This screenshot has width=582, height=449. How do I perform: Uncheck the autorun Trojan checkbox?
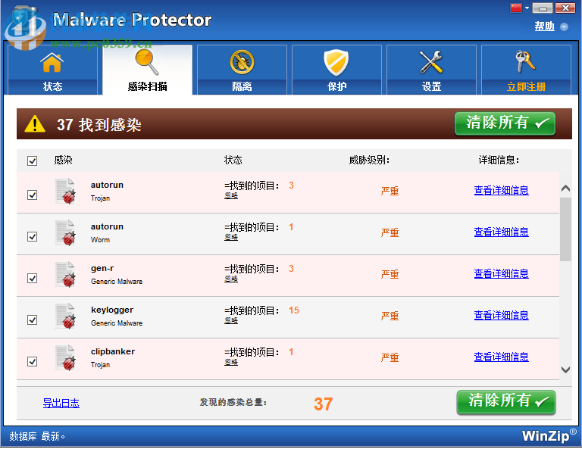(x=33, y=195)
